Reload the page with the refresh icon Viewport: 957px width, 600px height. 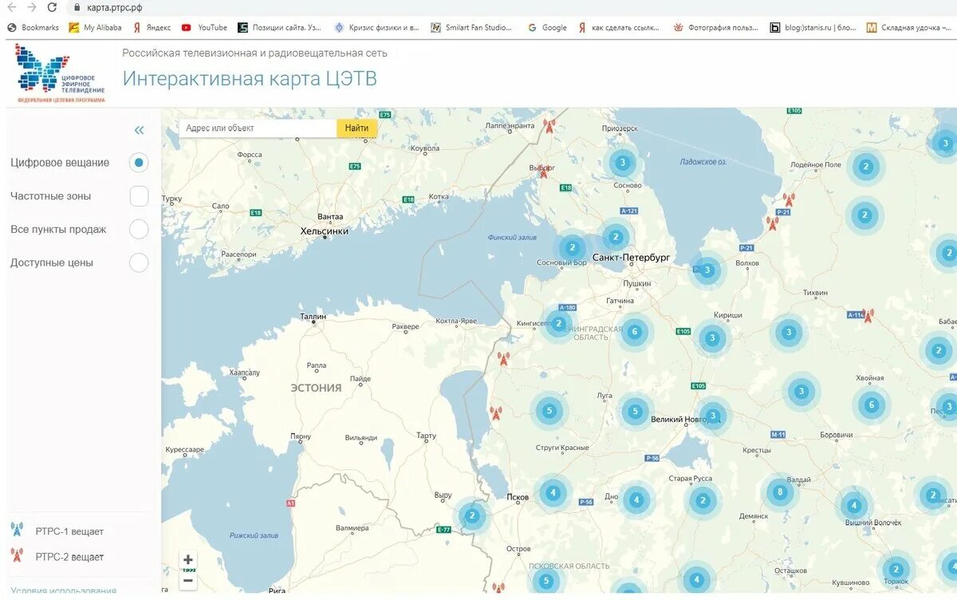pos(53,7)
